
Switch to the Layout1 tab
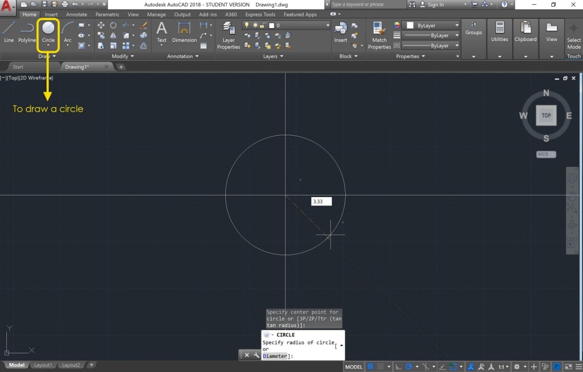43,365
